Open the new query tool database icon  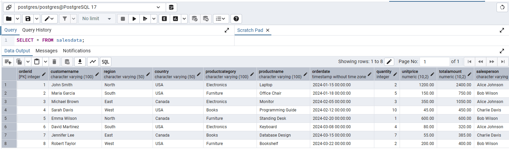pyautogui.click(x=171, y=7)
